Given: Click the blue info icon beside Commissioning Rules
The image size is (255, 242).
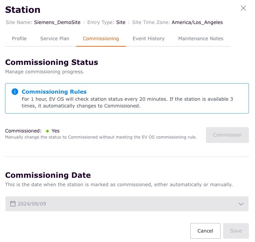Looking at the screenshot, I should click(x=15, y=92).
